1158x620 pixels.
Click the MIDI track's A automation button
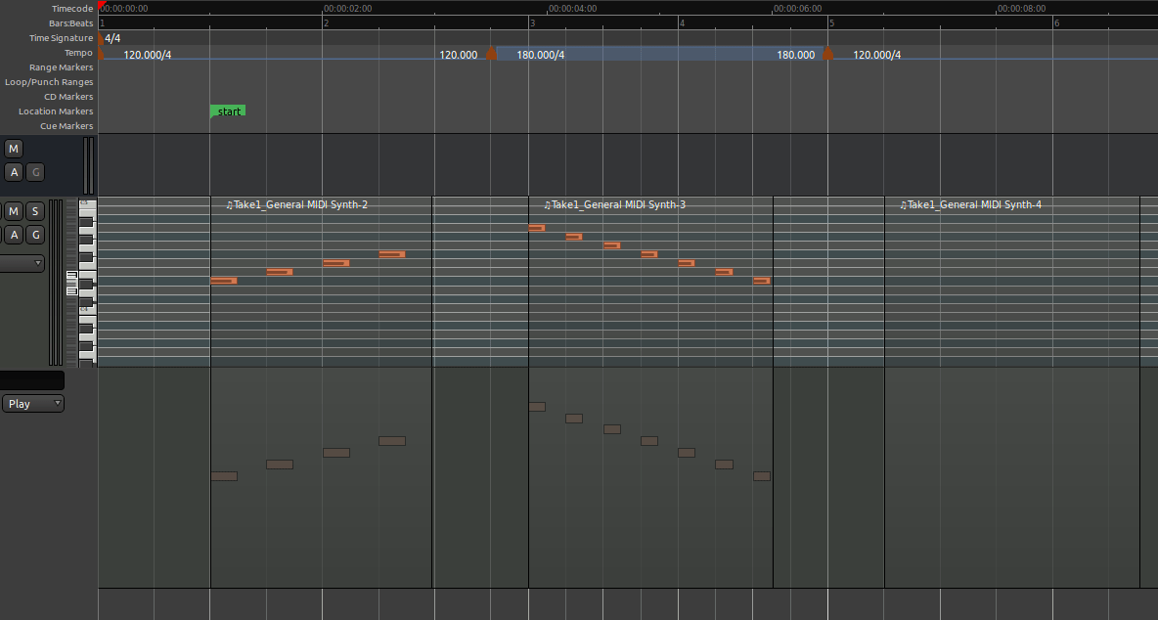click(14, 235)
